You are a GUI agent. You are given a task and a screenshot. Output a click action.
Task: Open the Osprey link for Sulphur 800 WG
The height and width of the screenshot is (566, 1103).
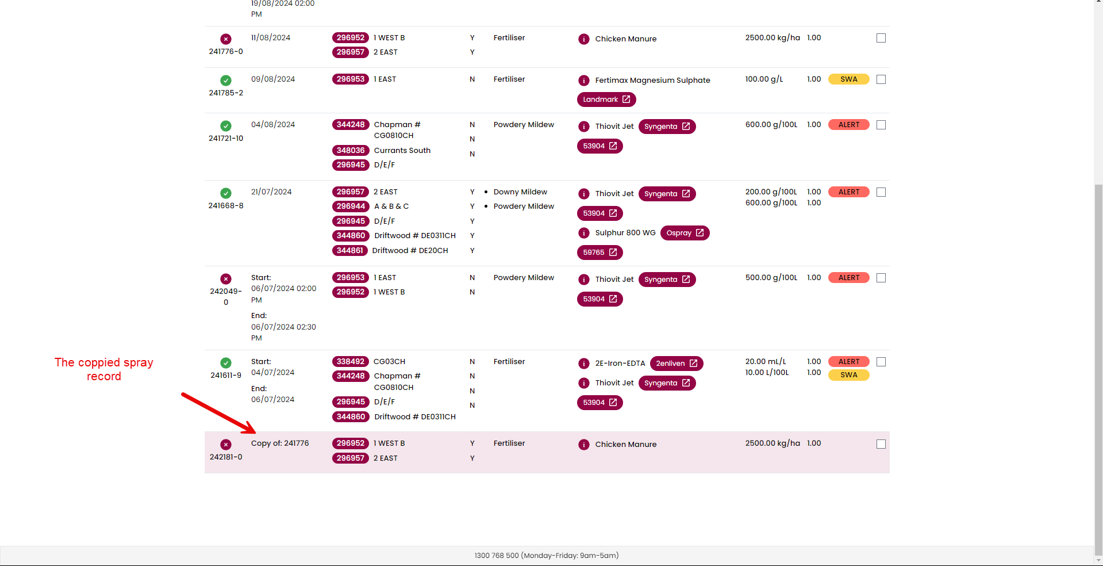point(685,233)
